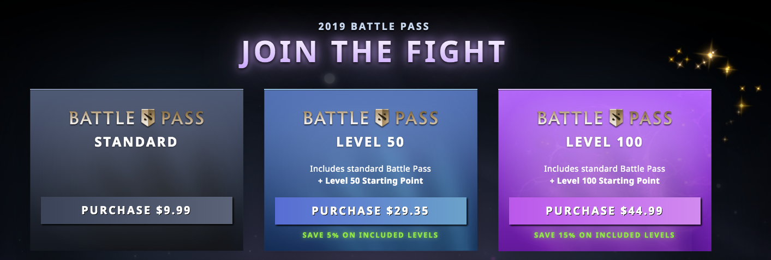Screen dimensions: 771x260
Task: Click the shield emblem in the Level 50 card
Action: [x=382, y=118]
